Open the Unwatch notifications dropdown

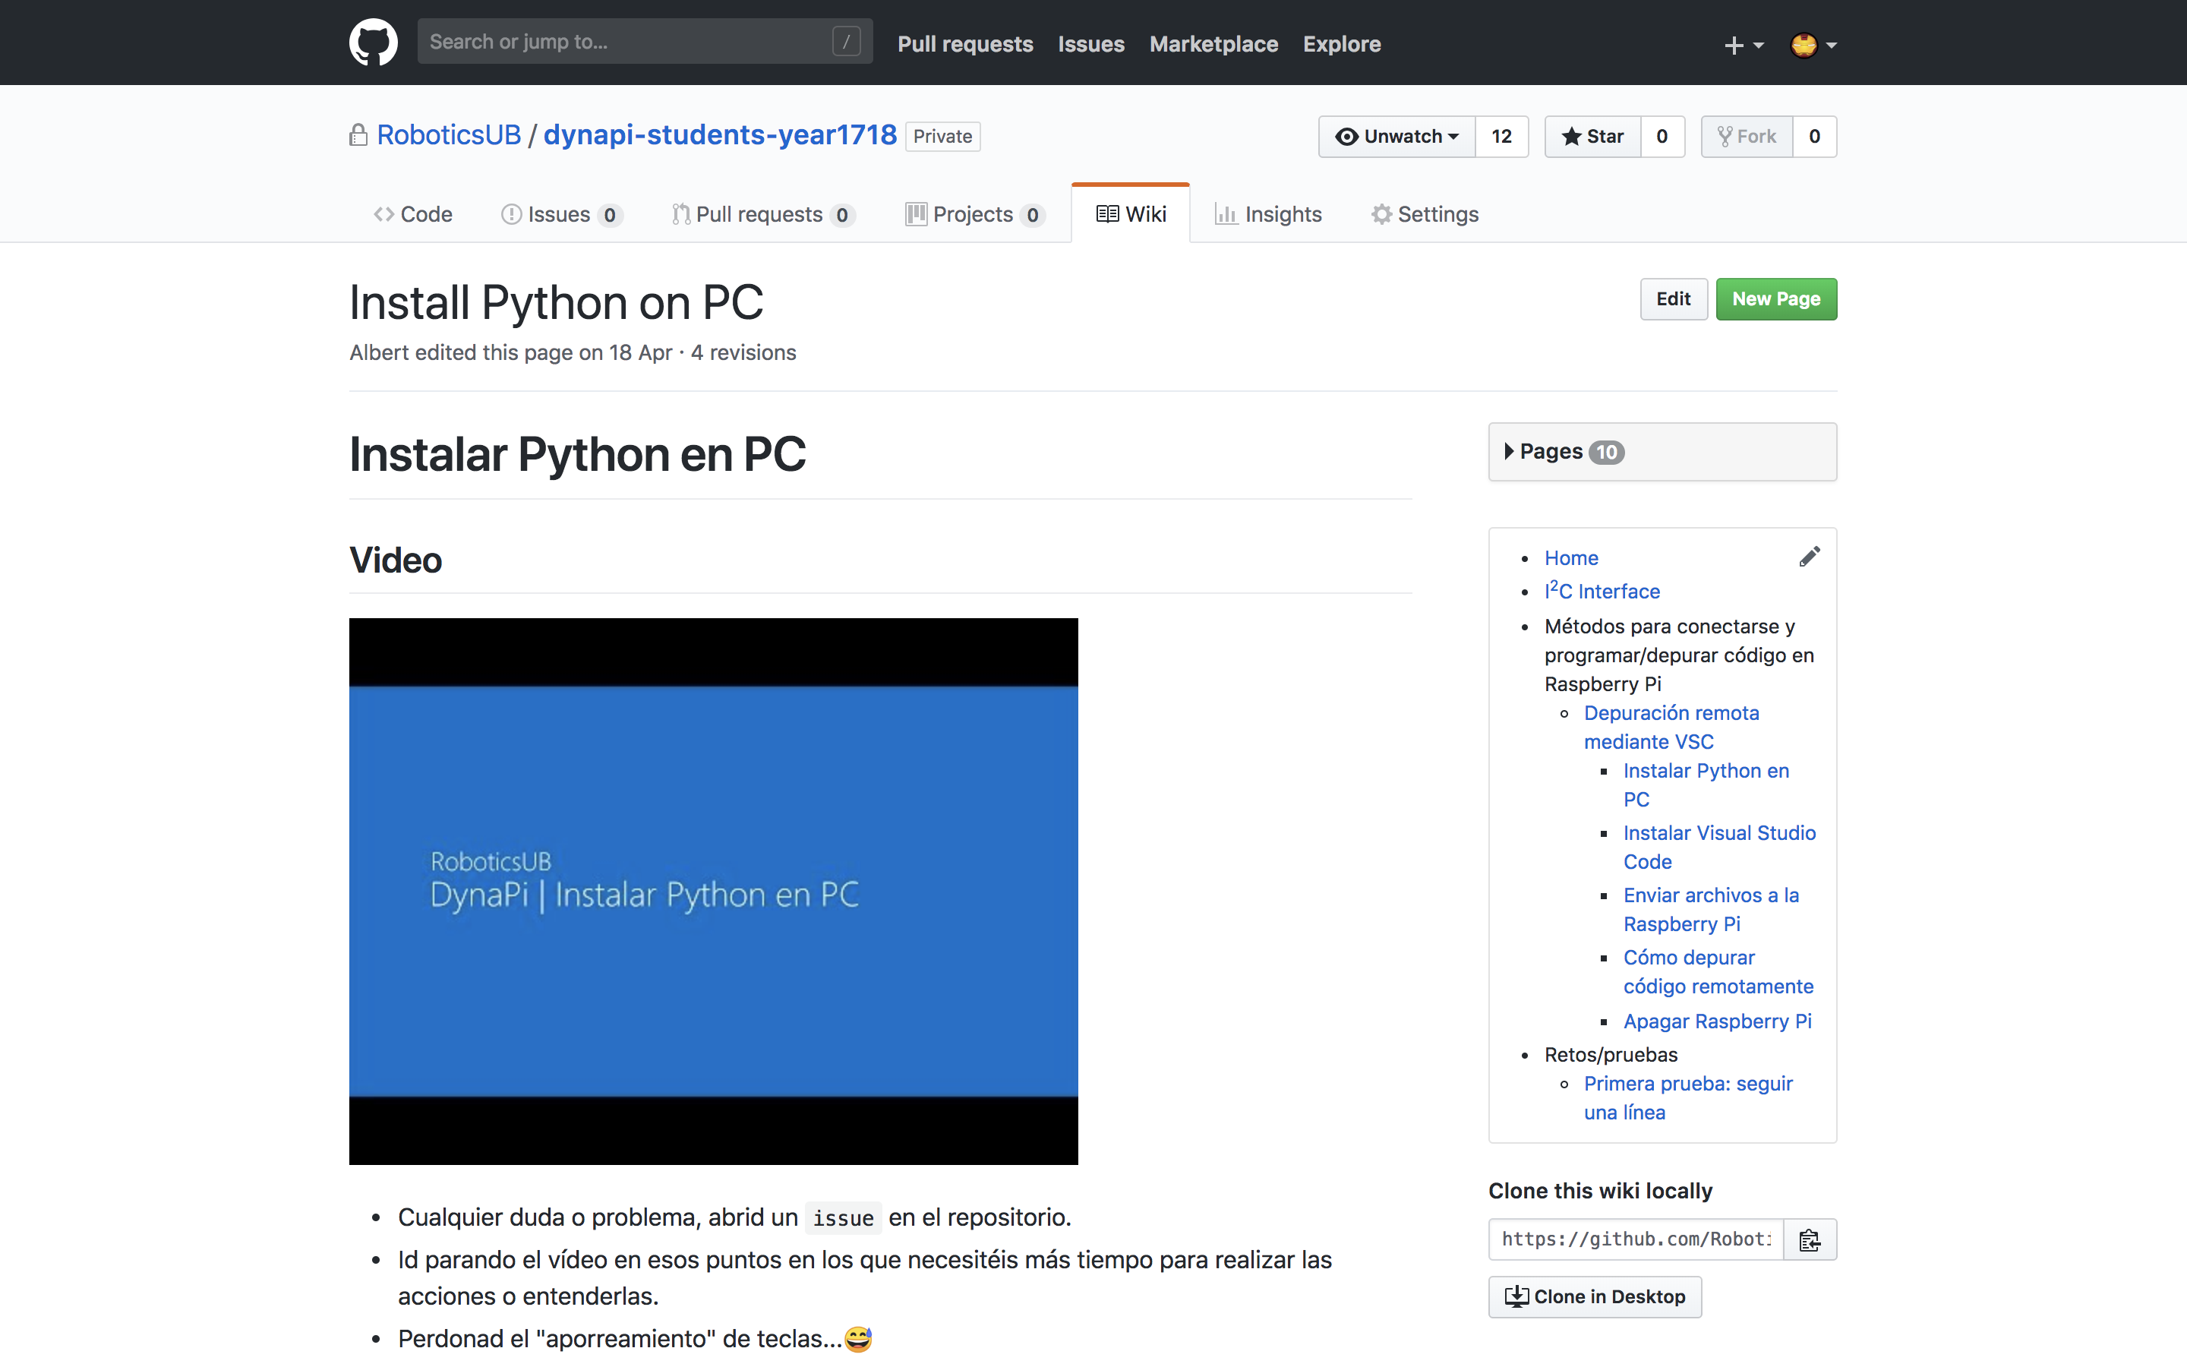click(1396, 137)
